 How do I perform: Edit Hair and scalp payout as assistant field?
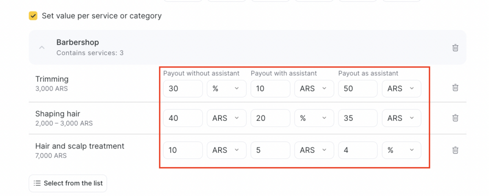point(358,150)
